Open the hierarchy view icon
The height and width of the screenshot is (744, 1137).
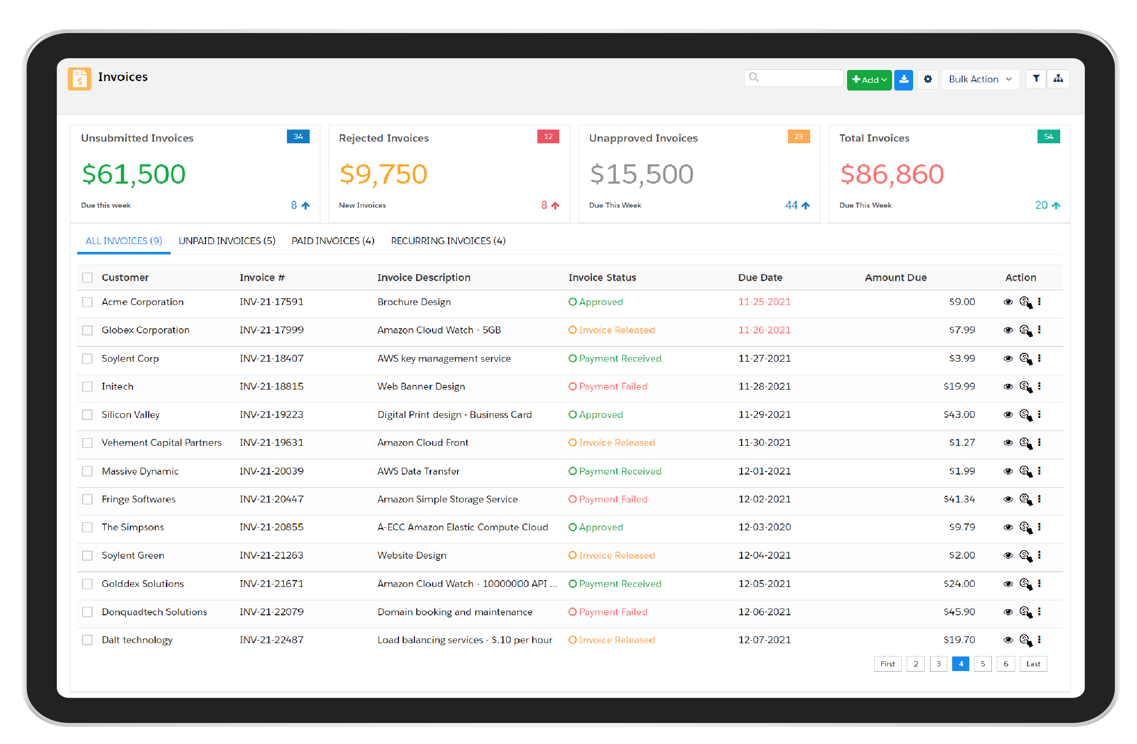tap(1058, 79)
